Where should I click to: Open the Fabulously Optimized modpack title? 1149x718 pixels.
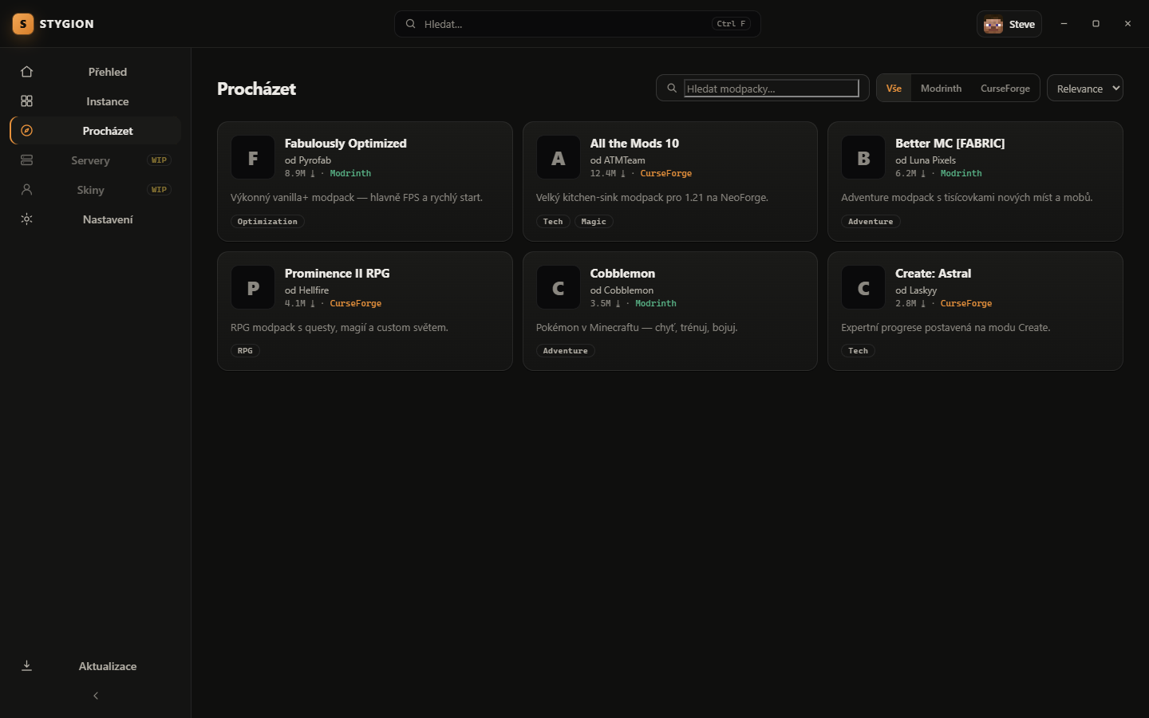tap(345, 144)
